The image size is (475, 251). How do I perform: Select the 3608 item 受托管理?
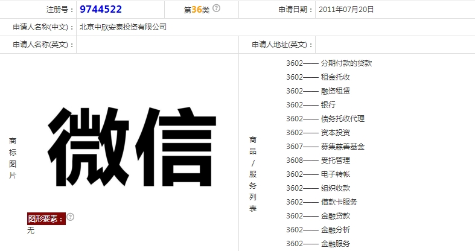(x=336, y=160)
